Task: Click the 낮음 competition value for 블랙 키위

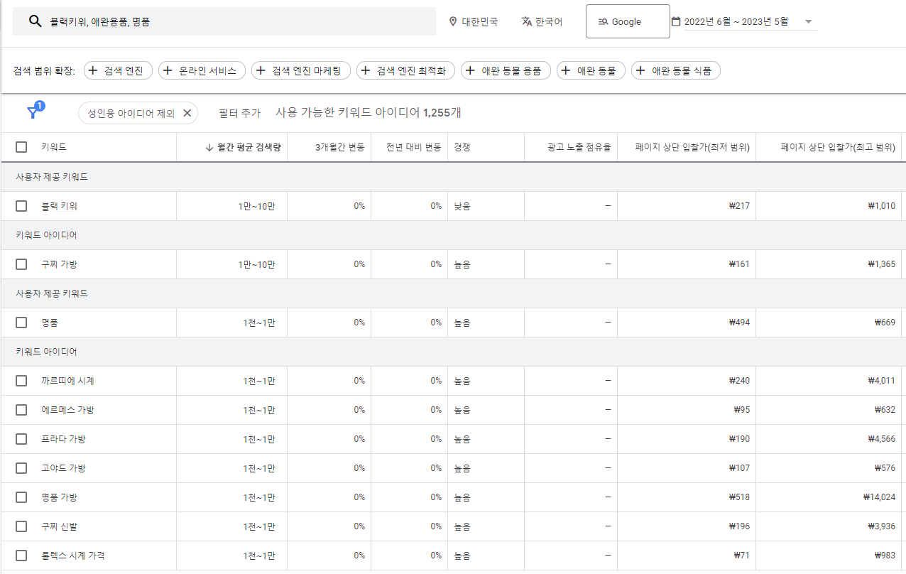Action: click(462, 206)
